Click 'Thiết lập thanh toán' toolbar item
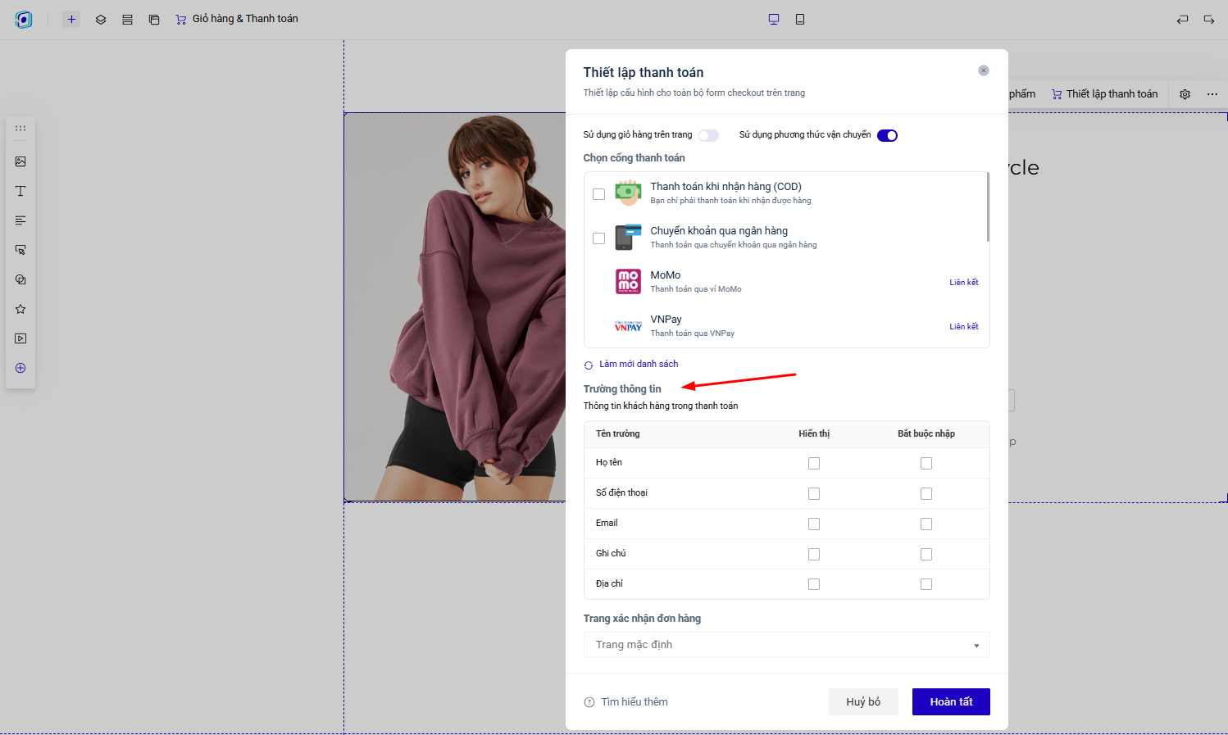The width and height of the screenshot is (1228, 735). coord(1104,94)
